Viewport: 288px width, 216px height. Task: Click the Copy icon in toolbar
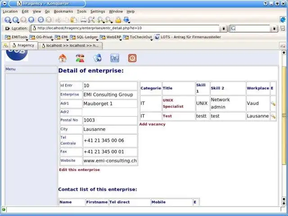pyautogui.click(x=66, y=20)
